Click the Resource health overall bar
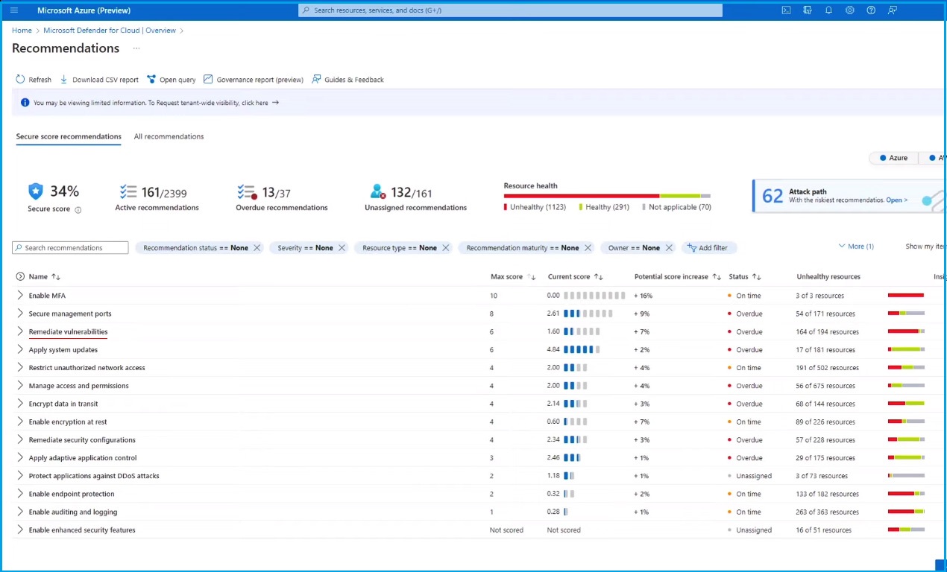Viewport: 947px width, 572px height. (607, 196)
